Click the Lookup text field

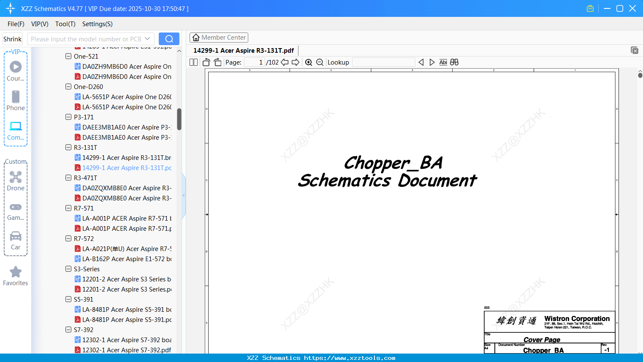click(x=383, y=62)
